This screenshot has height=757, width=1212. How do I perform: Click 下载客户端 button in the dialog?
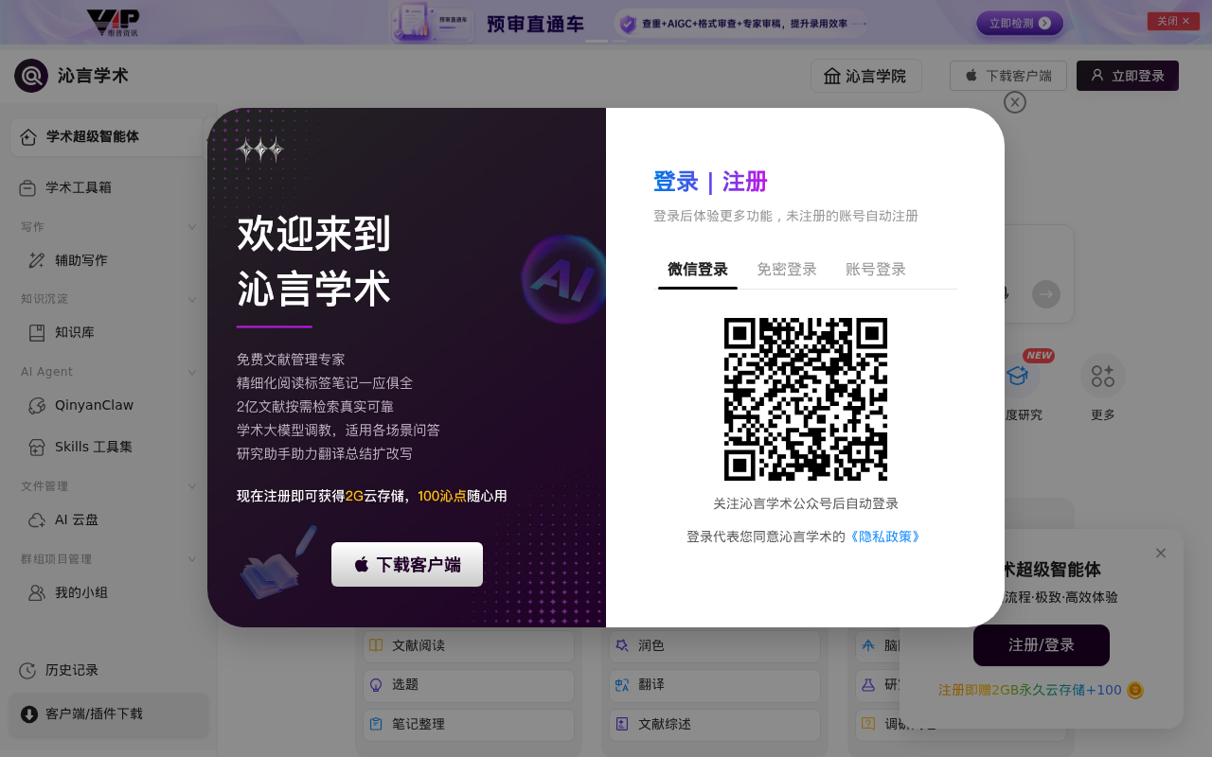tap(407, 564)
